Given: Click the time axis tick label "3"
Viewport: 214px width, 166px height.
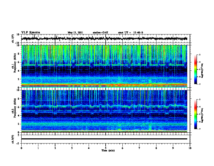Looking at the screenshot, I should 72,148.
